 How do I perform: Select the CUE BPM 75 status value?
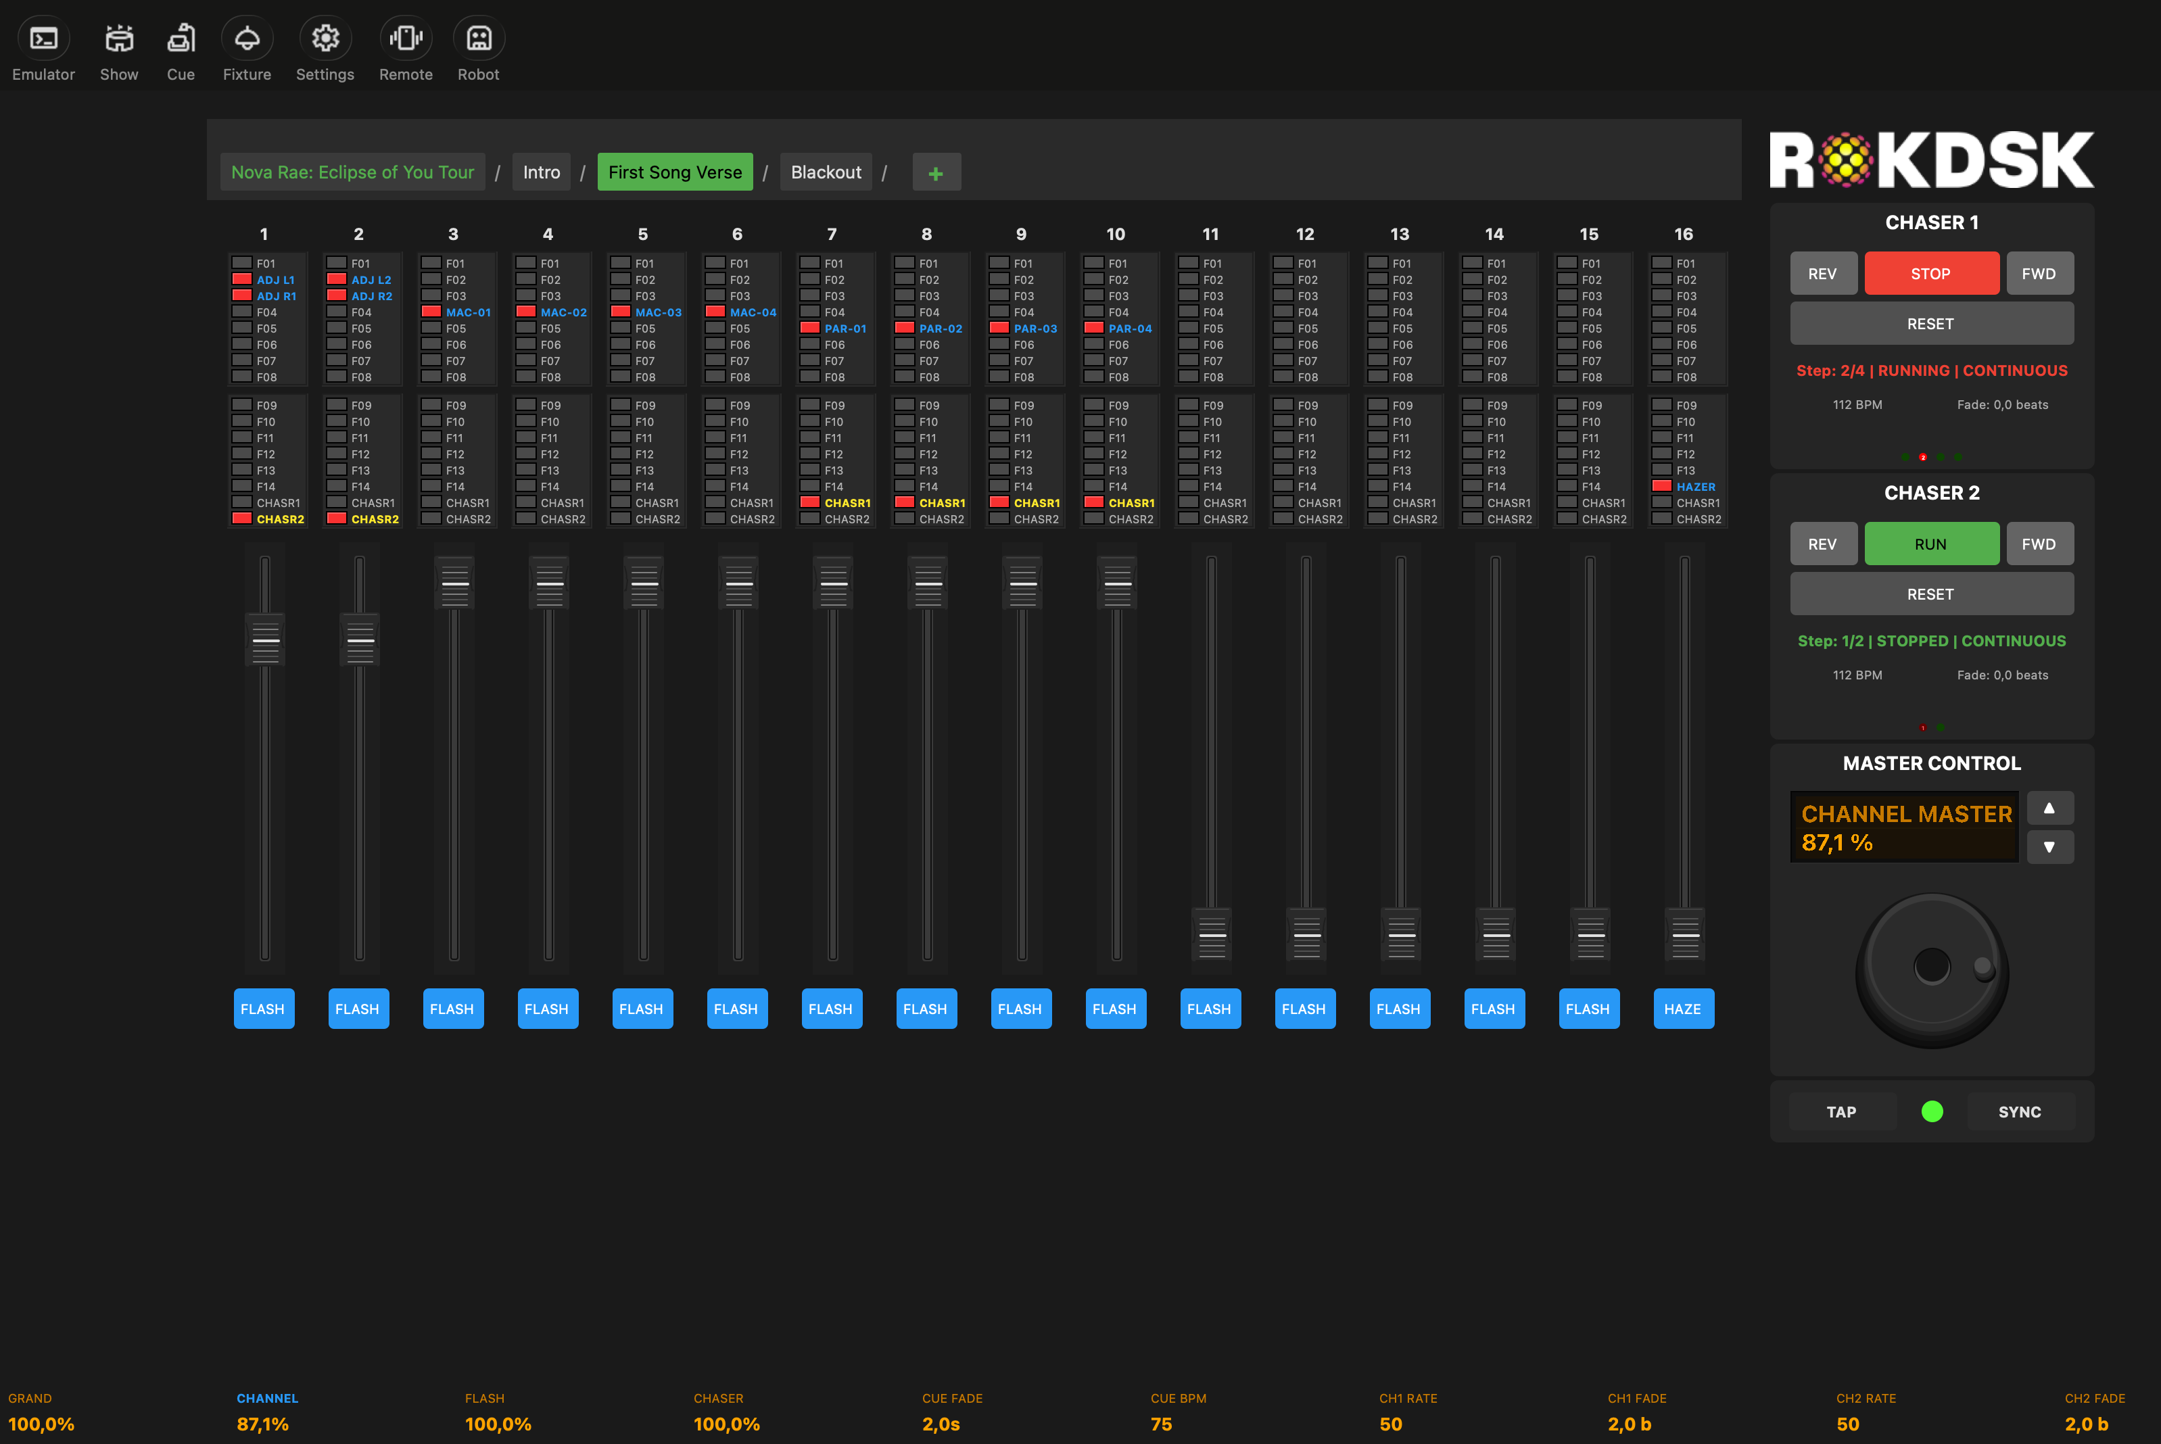pos(1162,1424)
